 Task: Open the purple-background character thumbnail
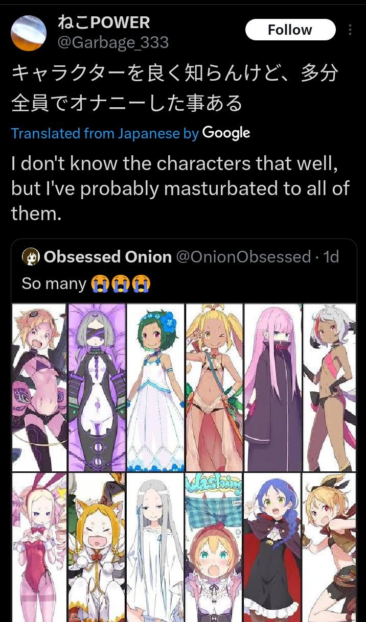(97, 387)
